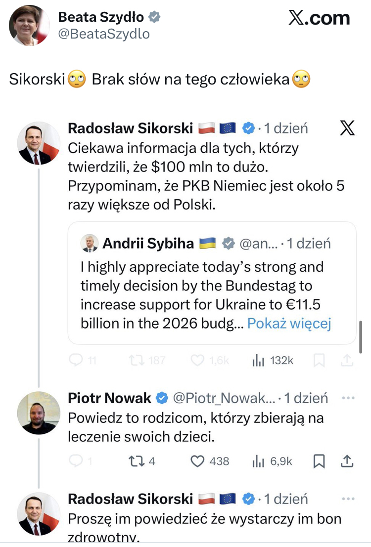Viewport: 371px width, 547px height.
Task: Like Sikorski's post about $100 mln
Action: point(198,361)
